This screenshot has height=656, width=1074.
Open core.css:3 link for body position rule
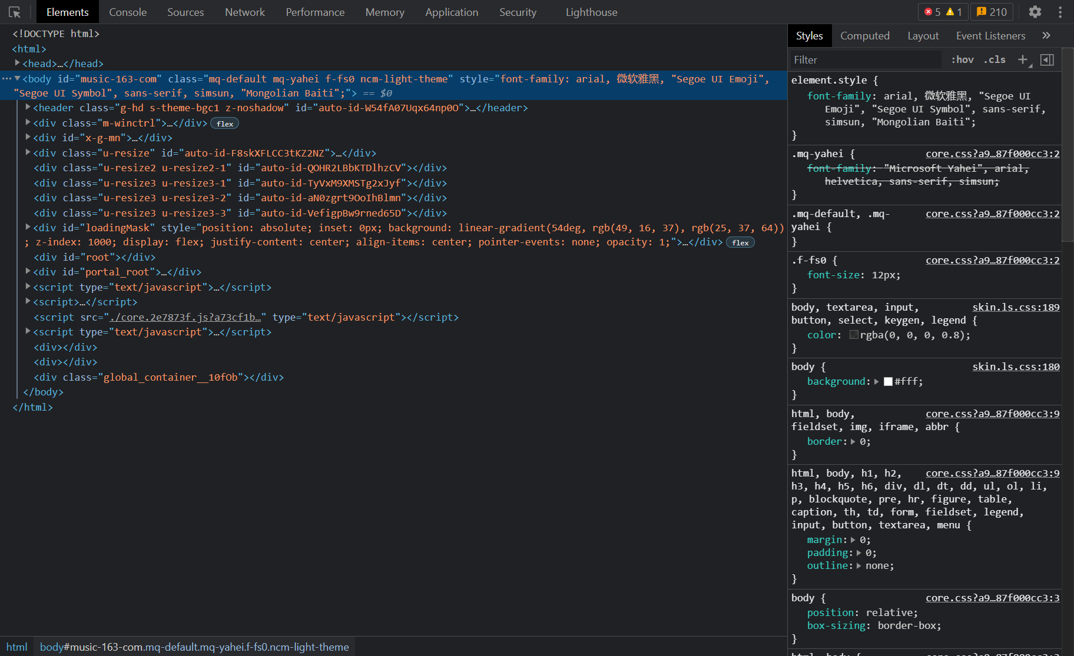click(992, 598)
